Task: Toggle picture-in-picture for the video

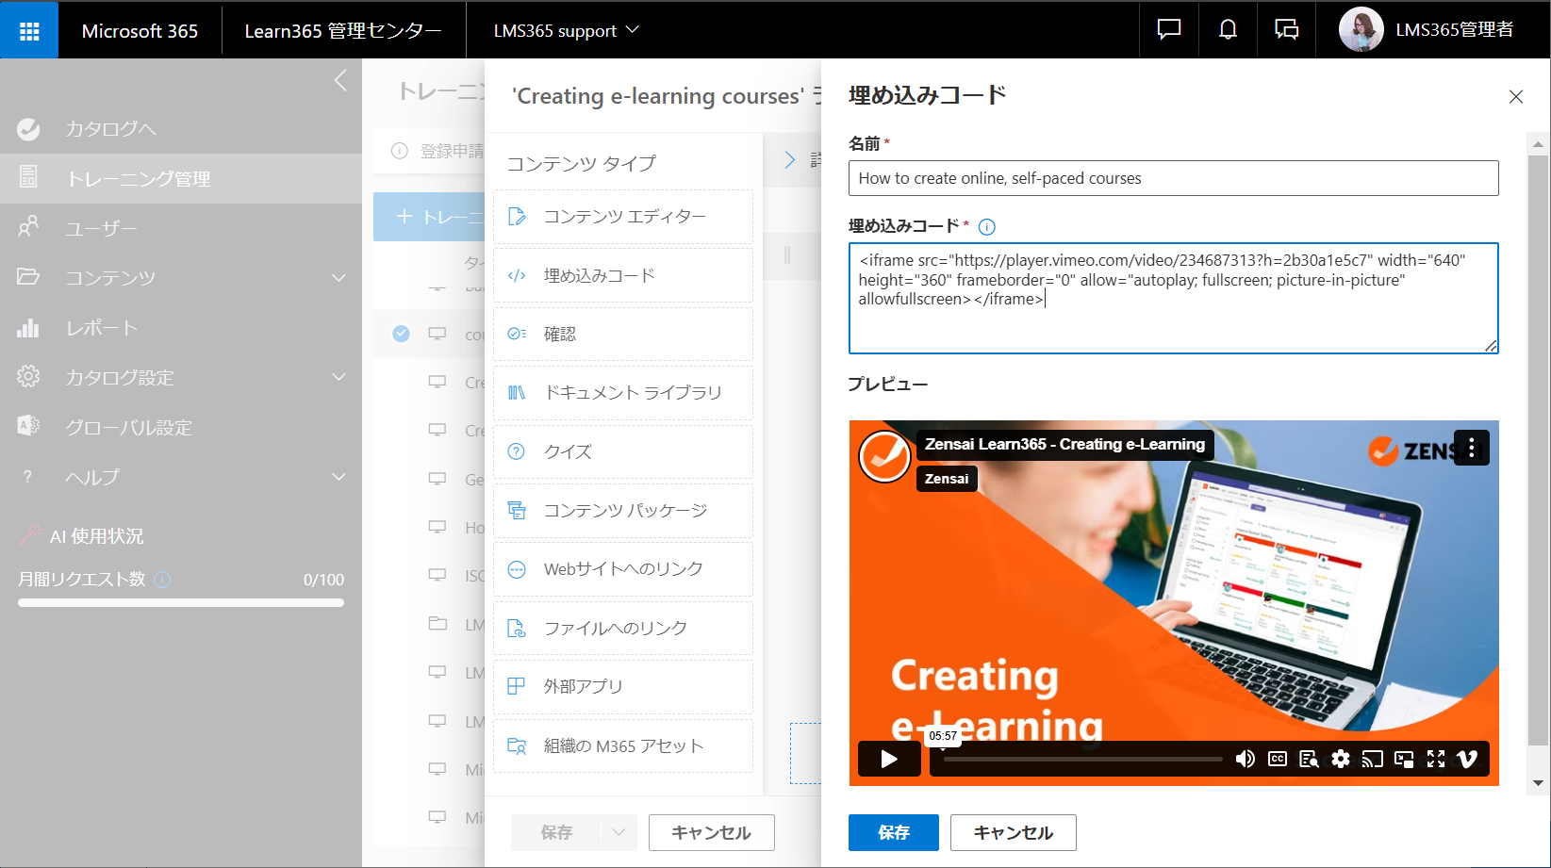Action: [x=1404, y=759]
